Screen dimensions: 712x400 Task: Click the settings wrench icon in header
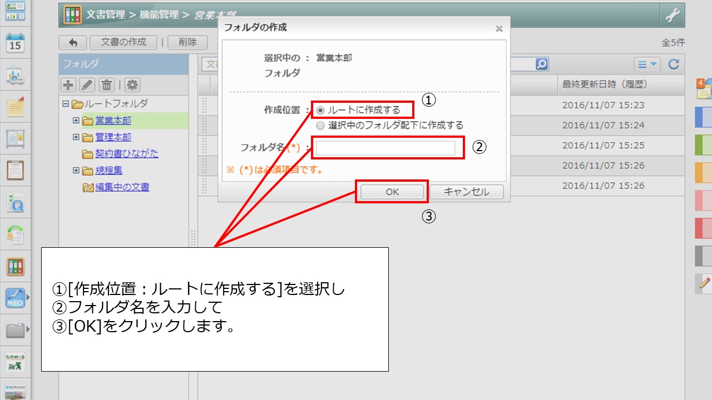[673, 16]
